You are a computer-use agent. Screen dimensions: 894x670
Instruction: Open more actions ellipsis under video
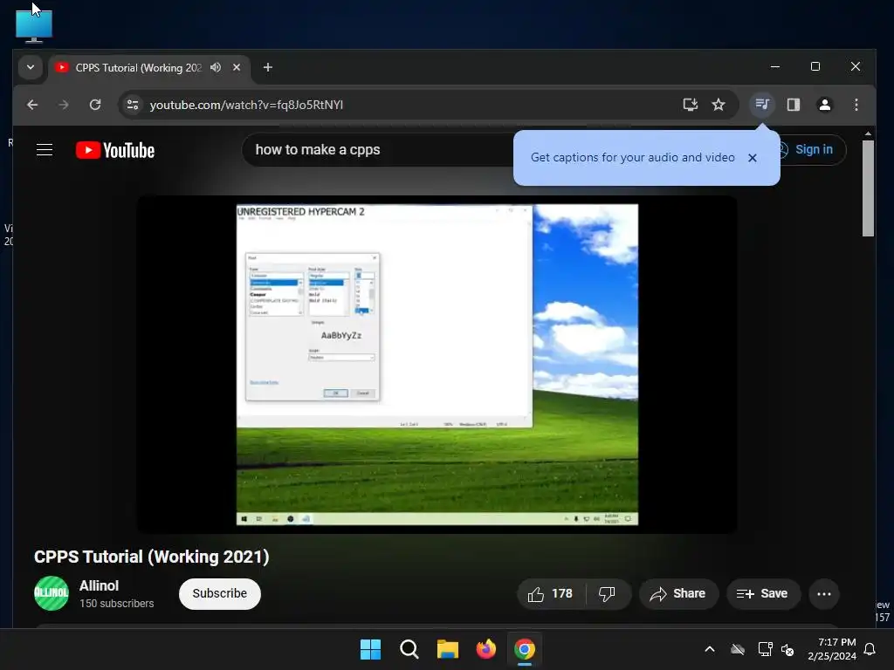point(824,594)
